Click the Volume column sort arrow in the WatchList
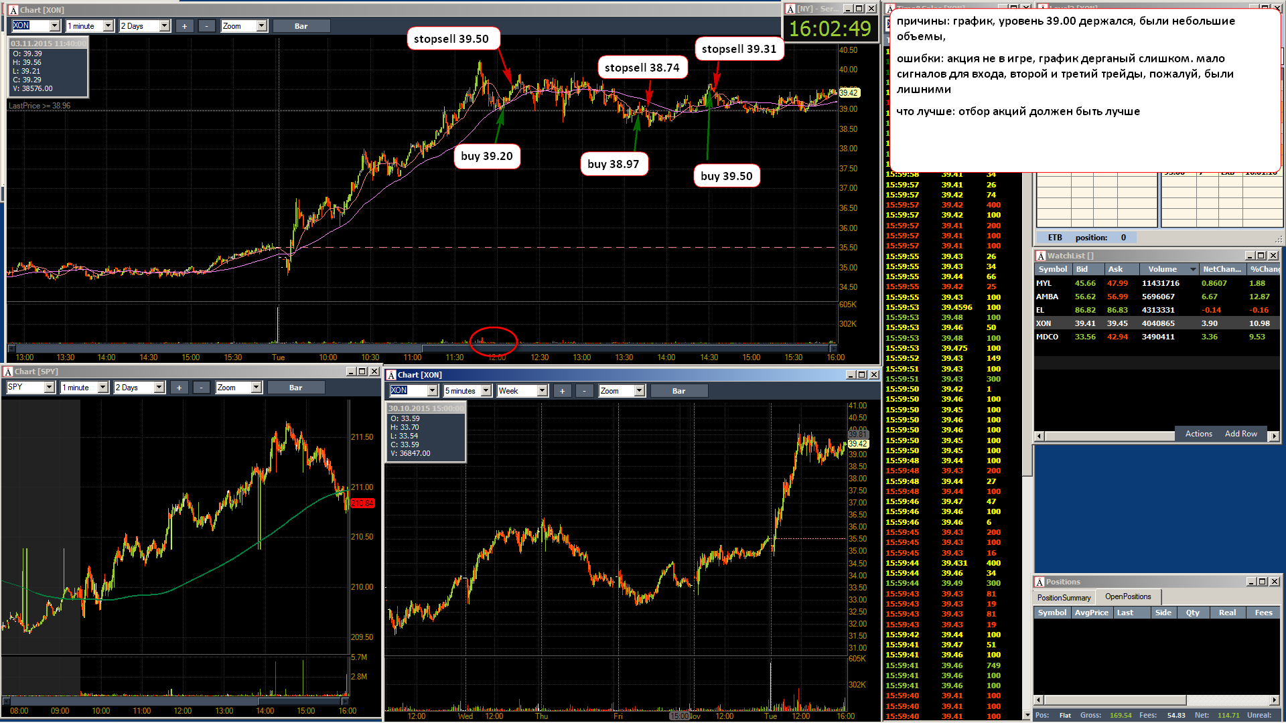 point(1193,270)
